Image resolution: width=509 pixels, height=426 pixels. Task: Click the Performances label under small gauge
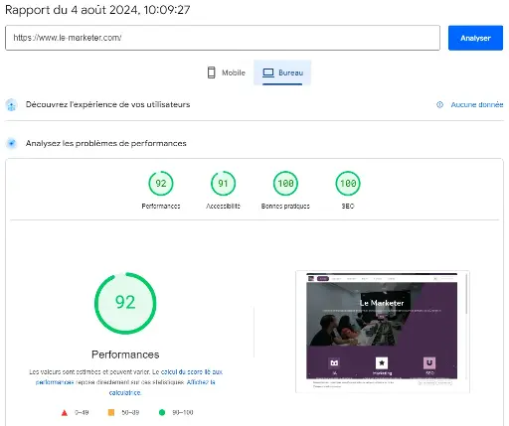tap(161, 206)
